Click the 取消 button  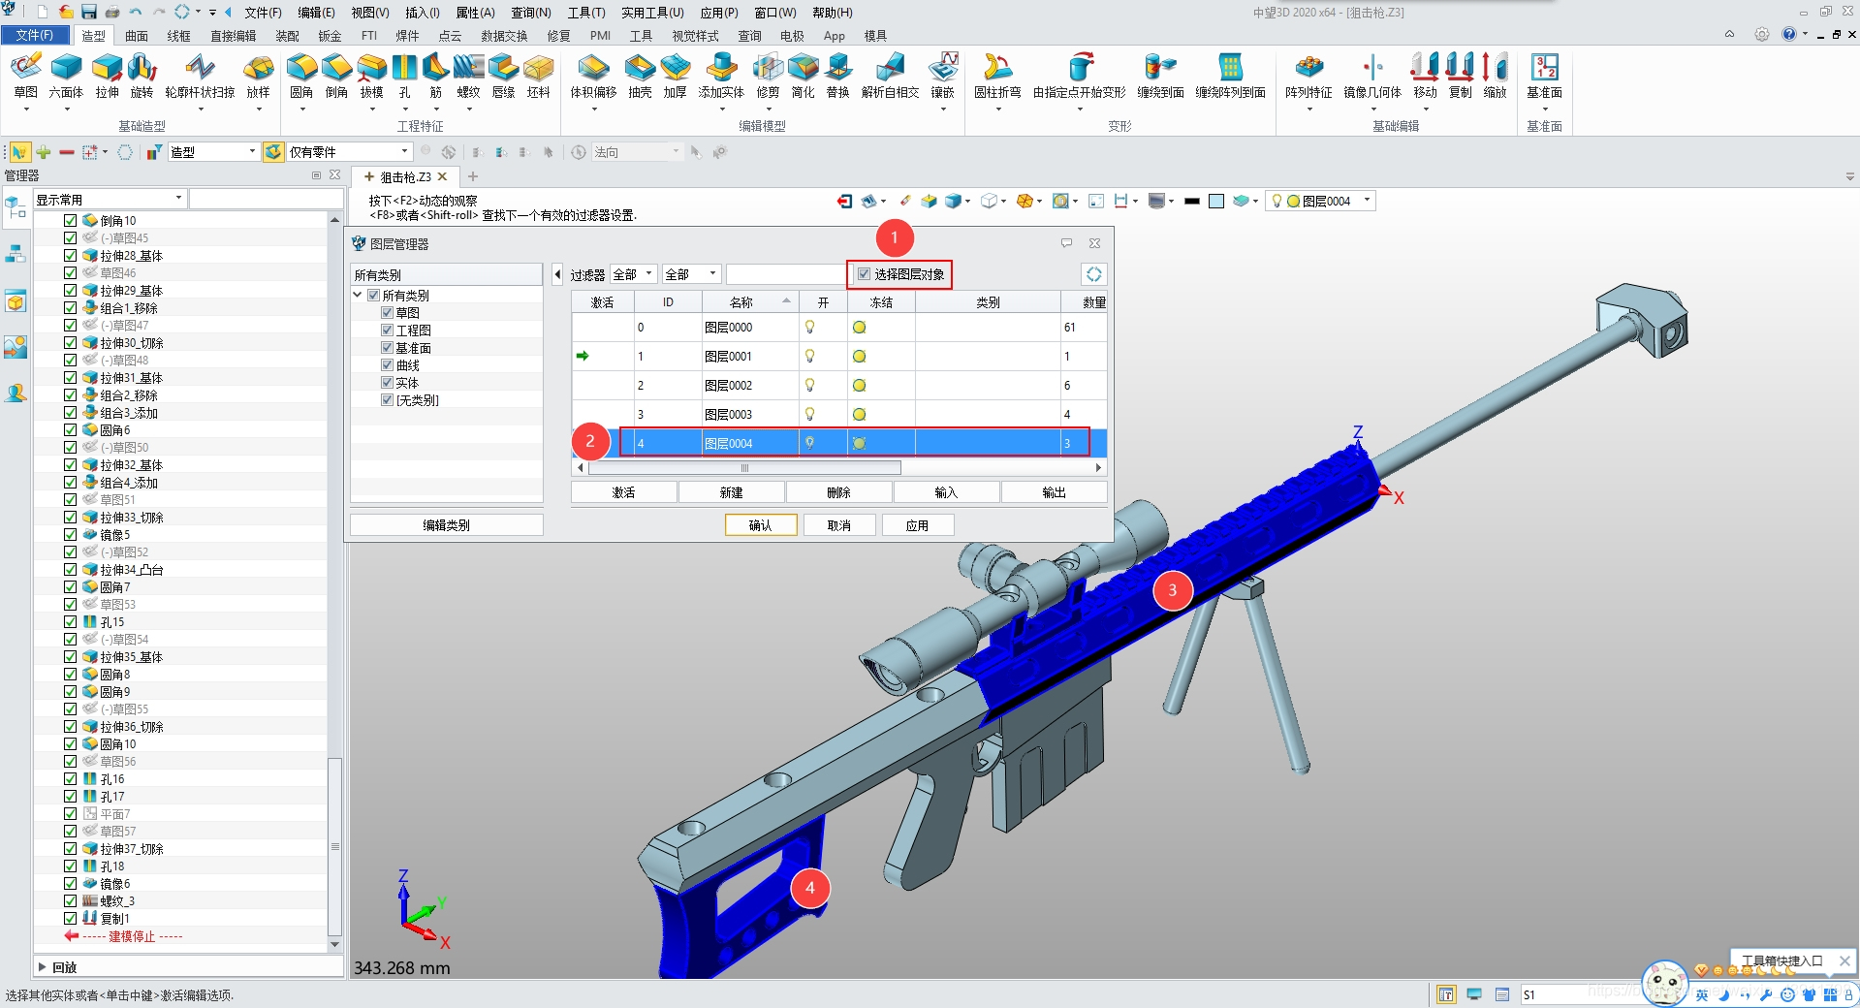click(839, 525)
